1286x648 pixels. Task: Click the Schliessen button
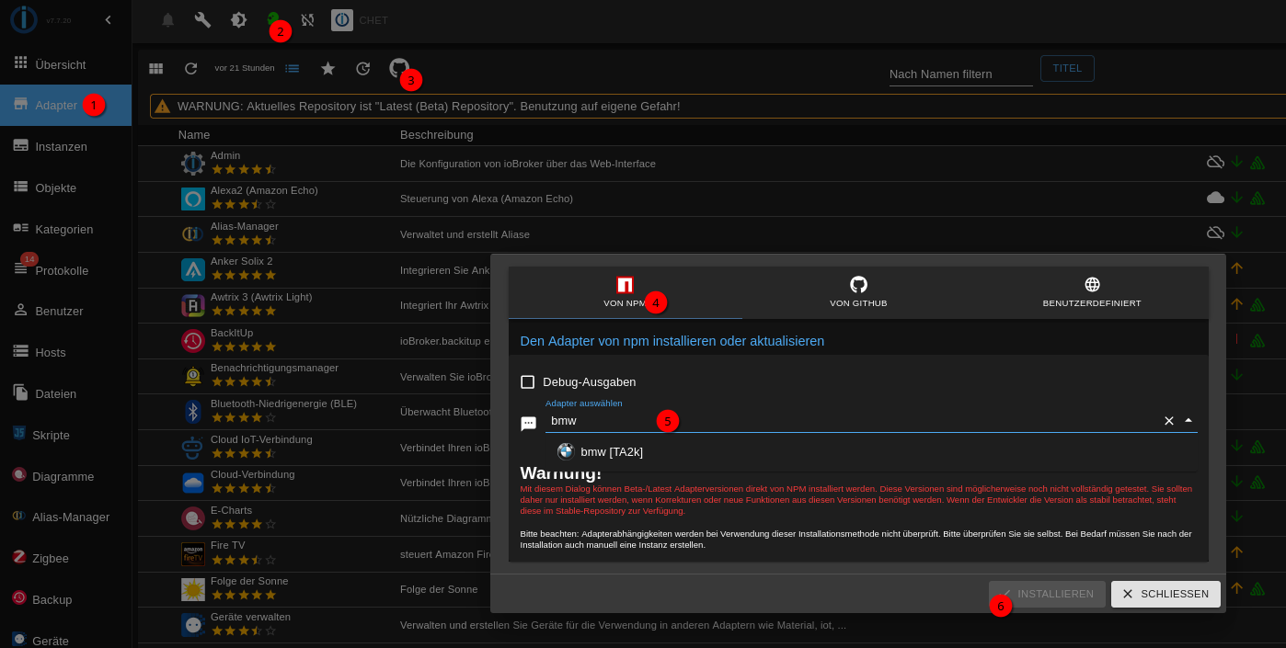tap(1165, 594)
